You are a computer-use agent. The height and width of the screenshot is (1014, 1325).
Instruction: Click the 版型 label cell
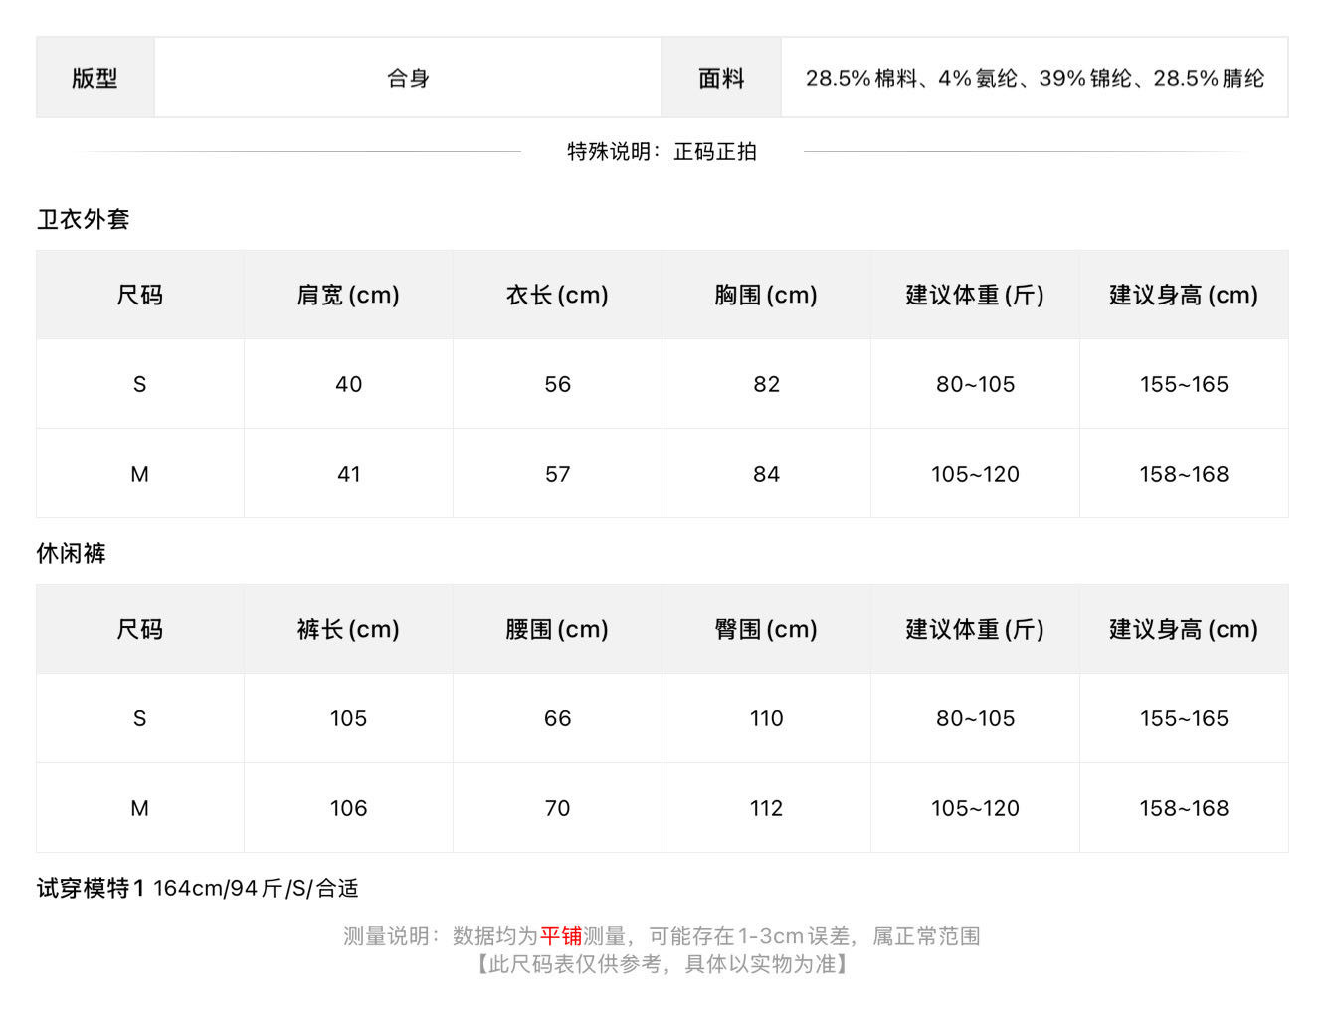click(95, 78)
